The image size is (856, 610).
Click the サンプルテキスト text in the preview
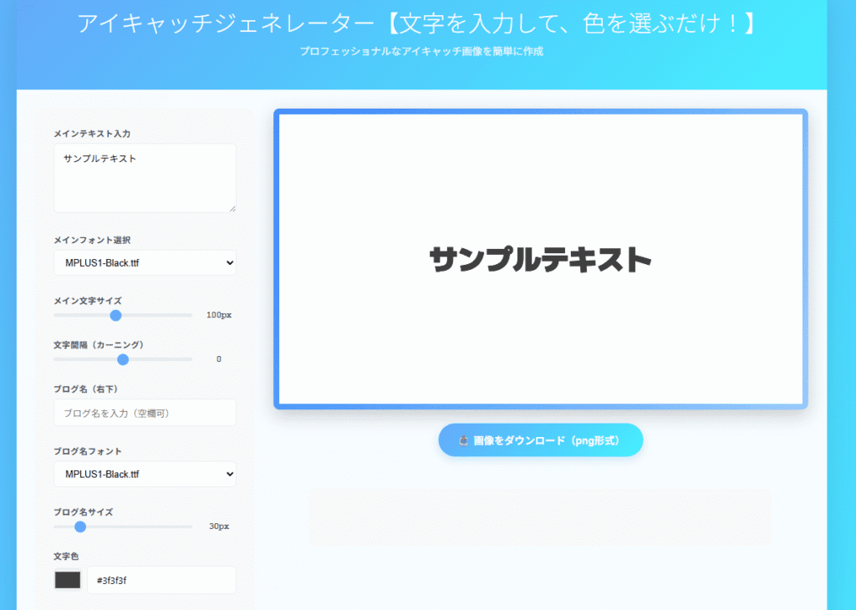pos(540,260)
